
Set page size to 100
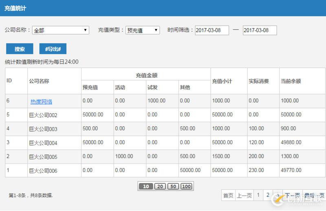(186, 186)
